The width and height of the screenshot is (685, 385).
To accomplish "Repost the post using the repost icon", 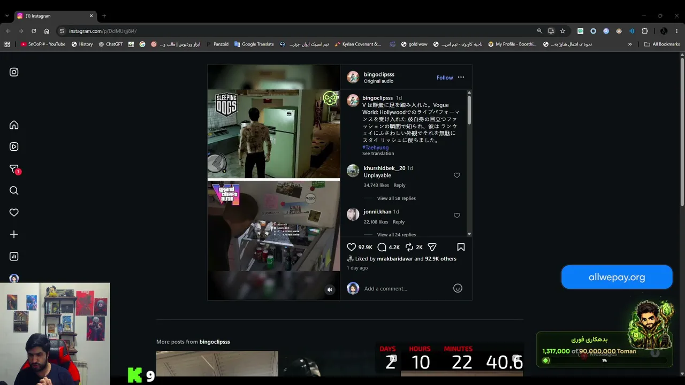I will pos(409,247).
